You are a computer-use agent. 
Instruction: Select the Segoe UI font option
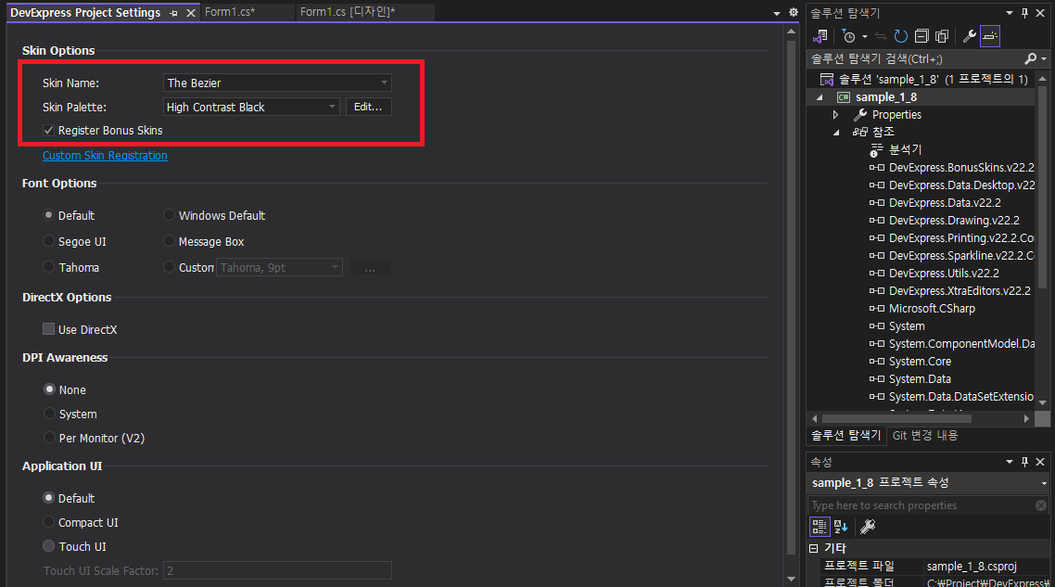coord(48,241)
